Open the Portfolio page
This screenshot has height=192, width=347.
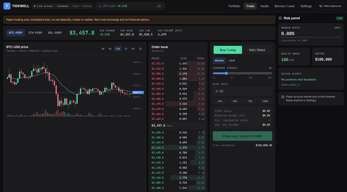point(234,6)
